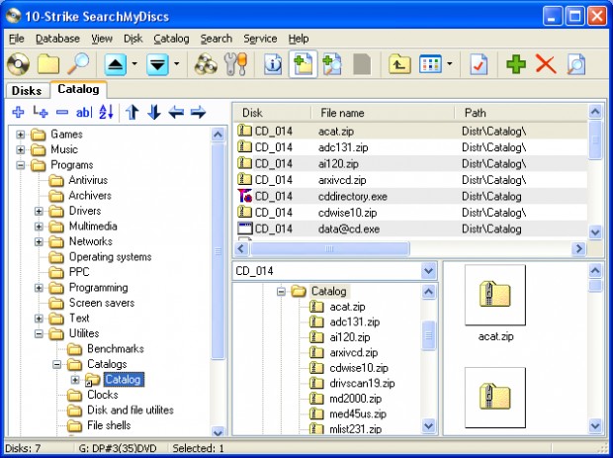Screen dimensions: 613x458
Task: Sort categories with the A-Z icon
Action: (106, 112)
